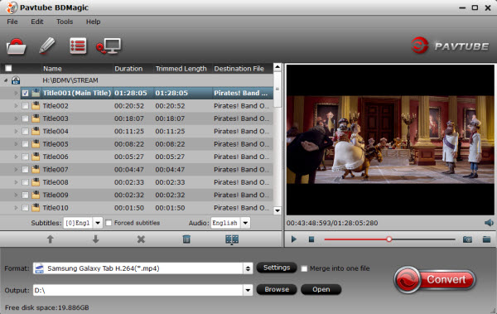Click the split video icon
This screenshot has width=497, height=314.
point(232,239)
